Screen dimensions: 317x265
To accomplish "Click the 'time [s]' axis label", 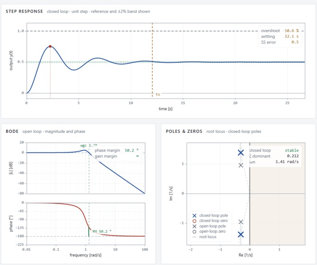I will click(x=165, y=109).
